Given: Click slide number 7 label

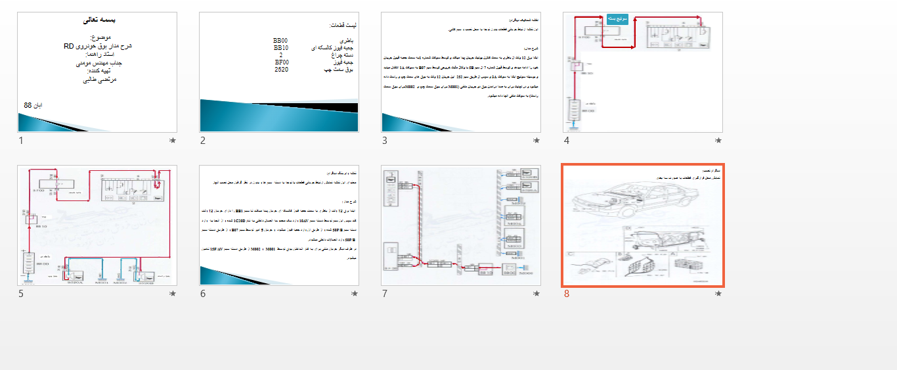Looking at the screenshot, I should point(385,294).
